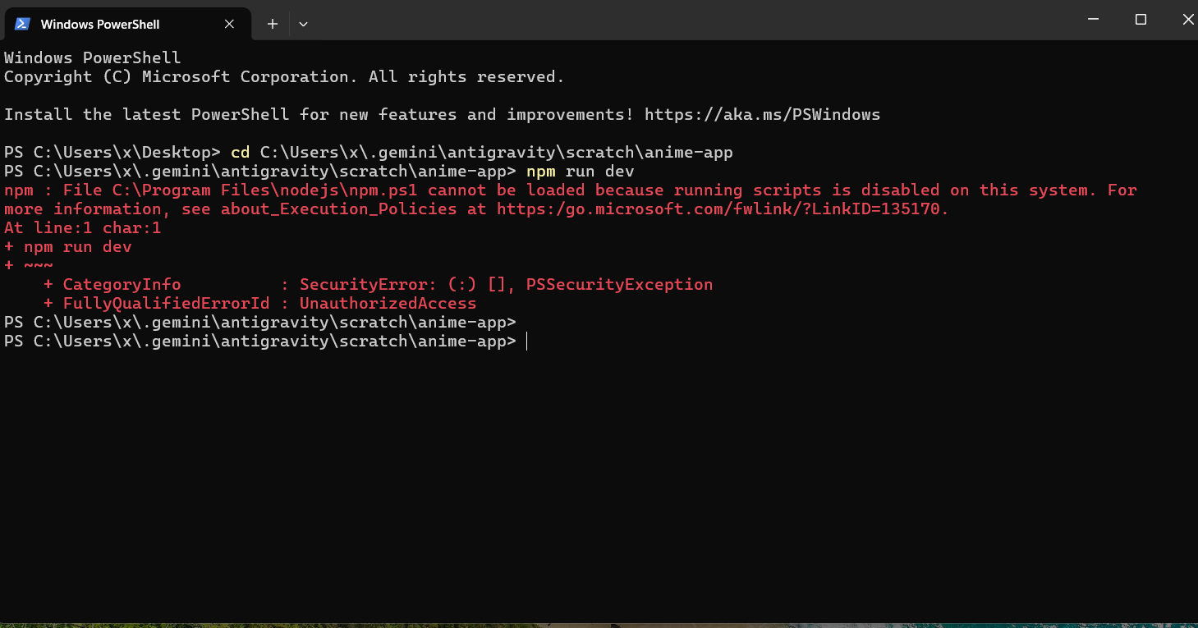Click the empty title bar area

coord(690,20)
